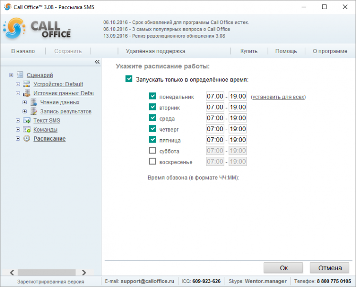Screen dimensions: 356x287
Task: Open Команды tree item
Action: pyautogui.click(x=45, y=130)
